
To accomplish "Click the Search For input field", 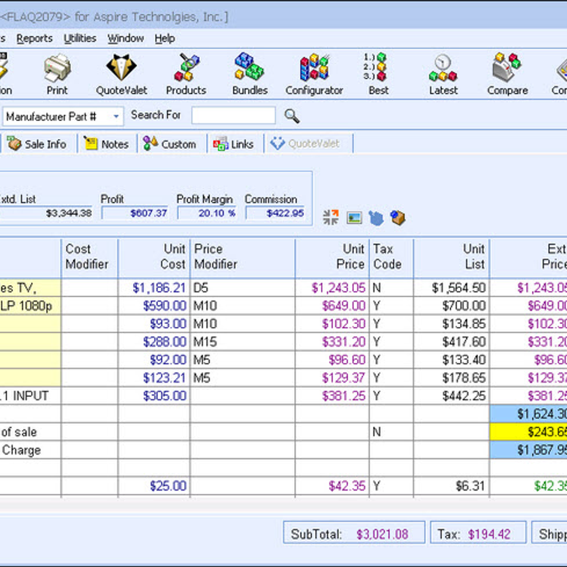I will pyautogui.click(x=234, y=115).
